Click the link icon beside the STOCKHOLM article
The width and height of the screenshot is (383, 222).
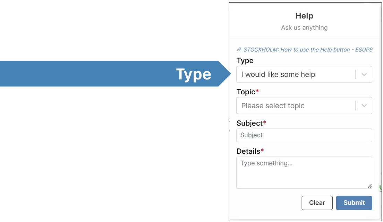pos(238,50)
